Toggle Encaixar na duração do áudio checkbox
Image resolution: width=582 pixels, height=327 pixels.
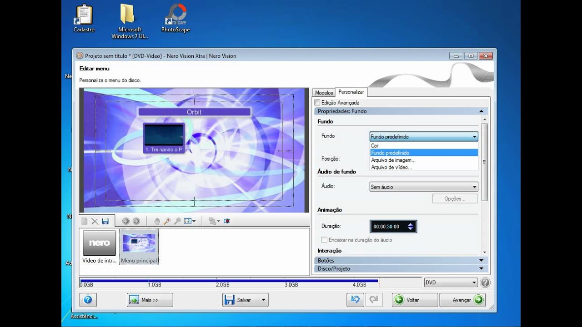pos(324,240)
